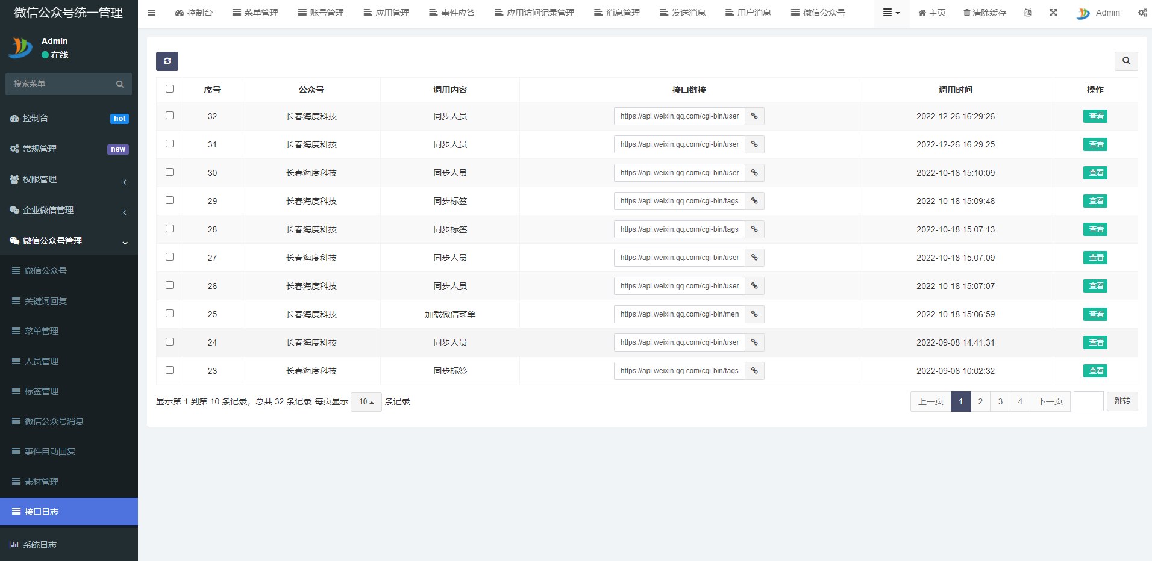Enter fullscreen with the expand icon

point(1053,13)
